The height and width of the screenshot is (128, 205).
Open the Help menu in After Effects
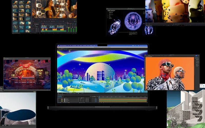(94, 46)
